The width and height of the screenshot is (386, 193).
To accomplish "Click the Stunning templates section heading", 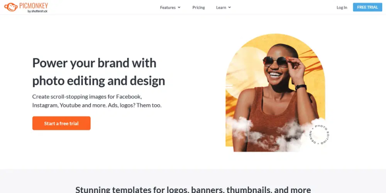I will [193, 189].
